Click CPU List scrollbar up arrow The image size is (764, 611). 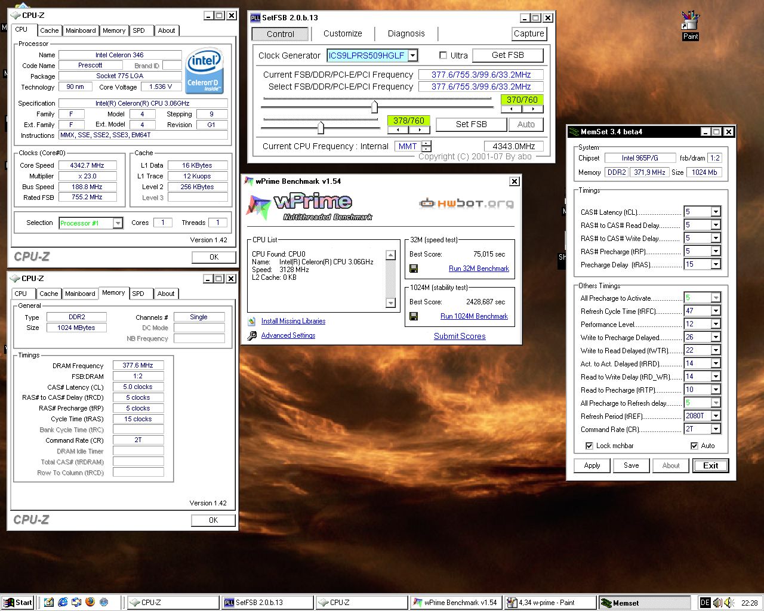(x=391, y=255)
